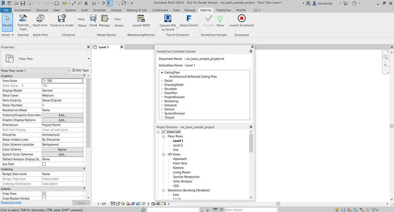394x212 pixels.
Task: Uncheck the Crop View checkbox
Action: (44, 193)
